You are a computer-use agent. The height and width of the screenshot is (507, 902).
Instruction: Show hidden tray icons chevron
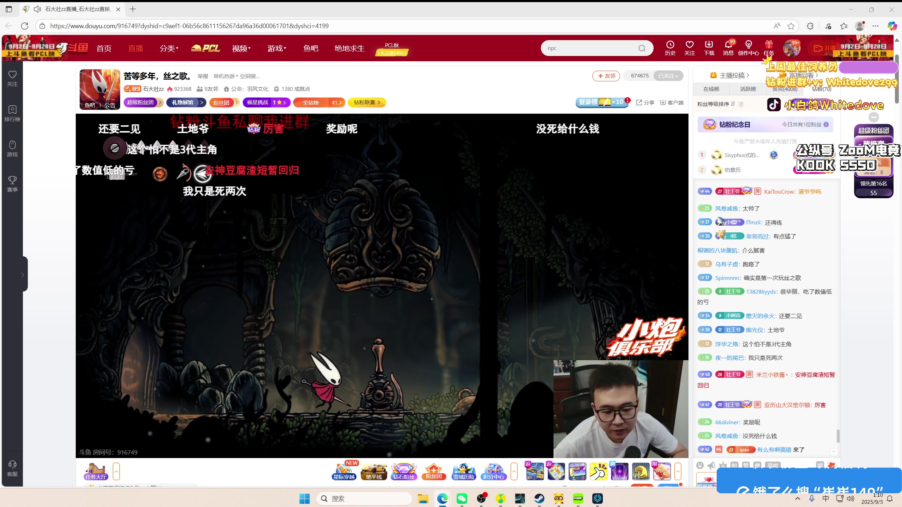(798, 498)
